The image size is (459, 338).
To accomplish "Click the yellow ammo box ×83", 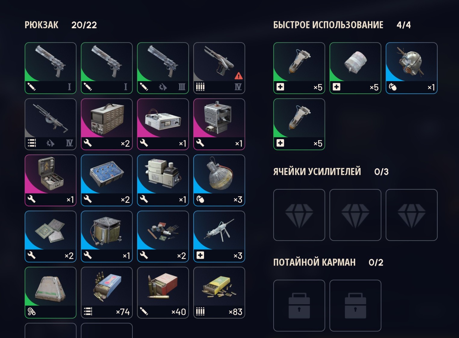I will 219,293.
